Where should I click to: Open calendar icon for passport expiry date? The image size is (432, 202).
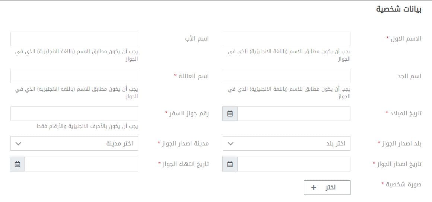(x=18, y=164)
